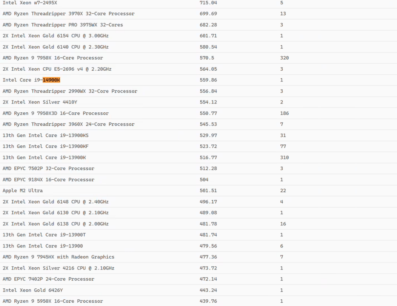
Task: Click the score value 481.78
Action: click(x=208, y=224)
